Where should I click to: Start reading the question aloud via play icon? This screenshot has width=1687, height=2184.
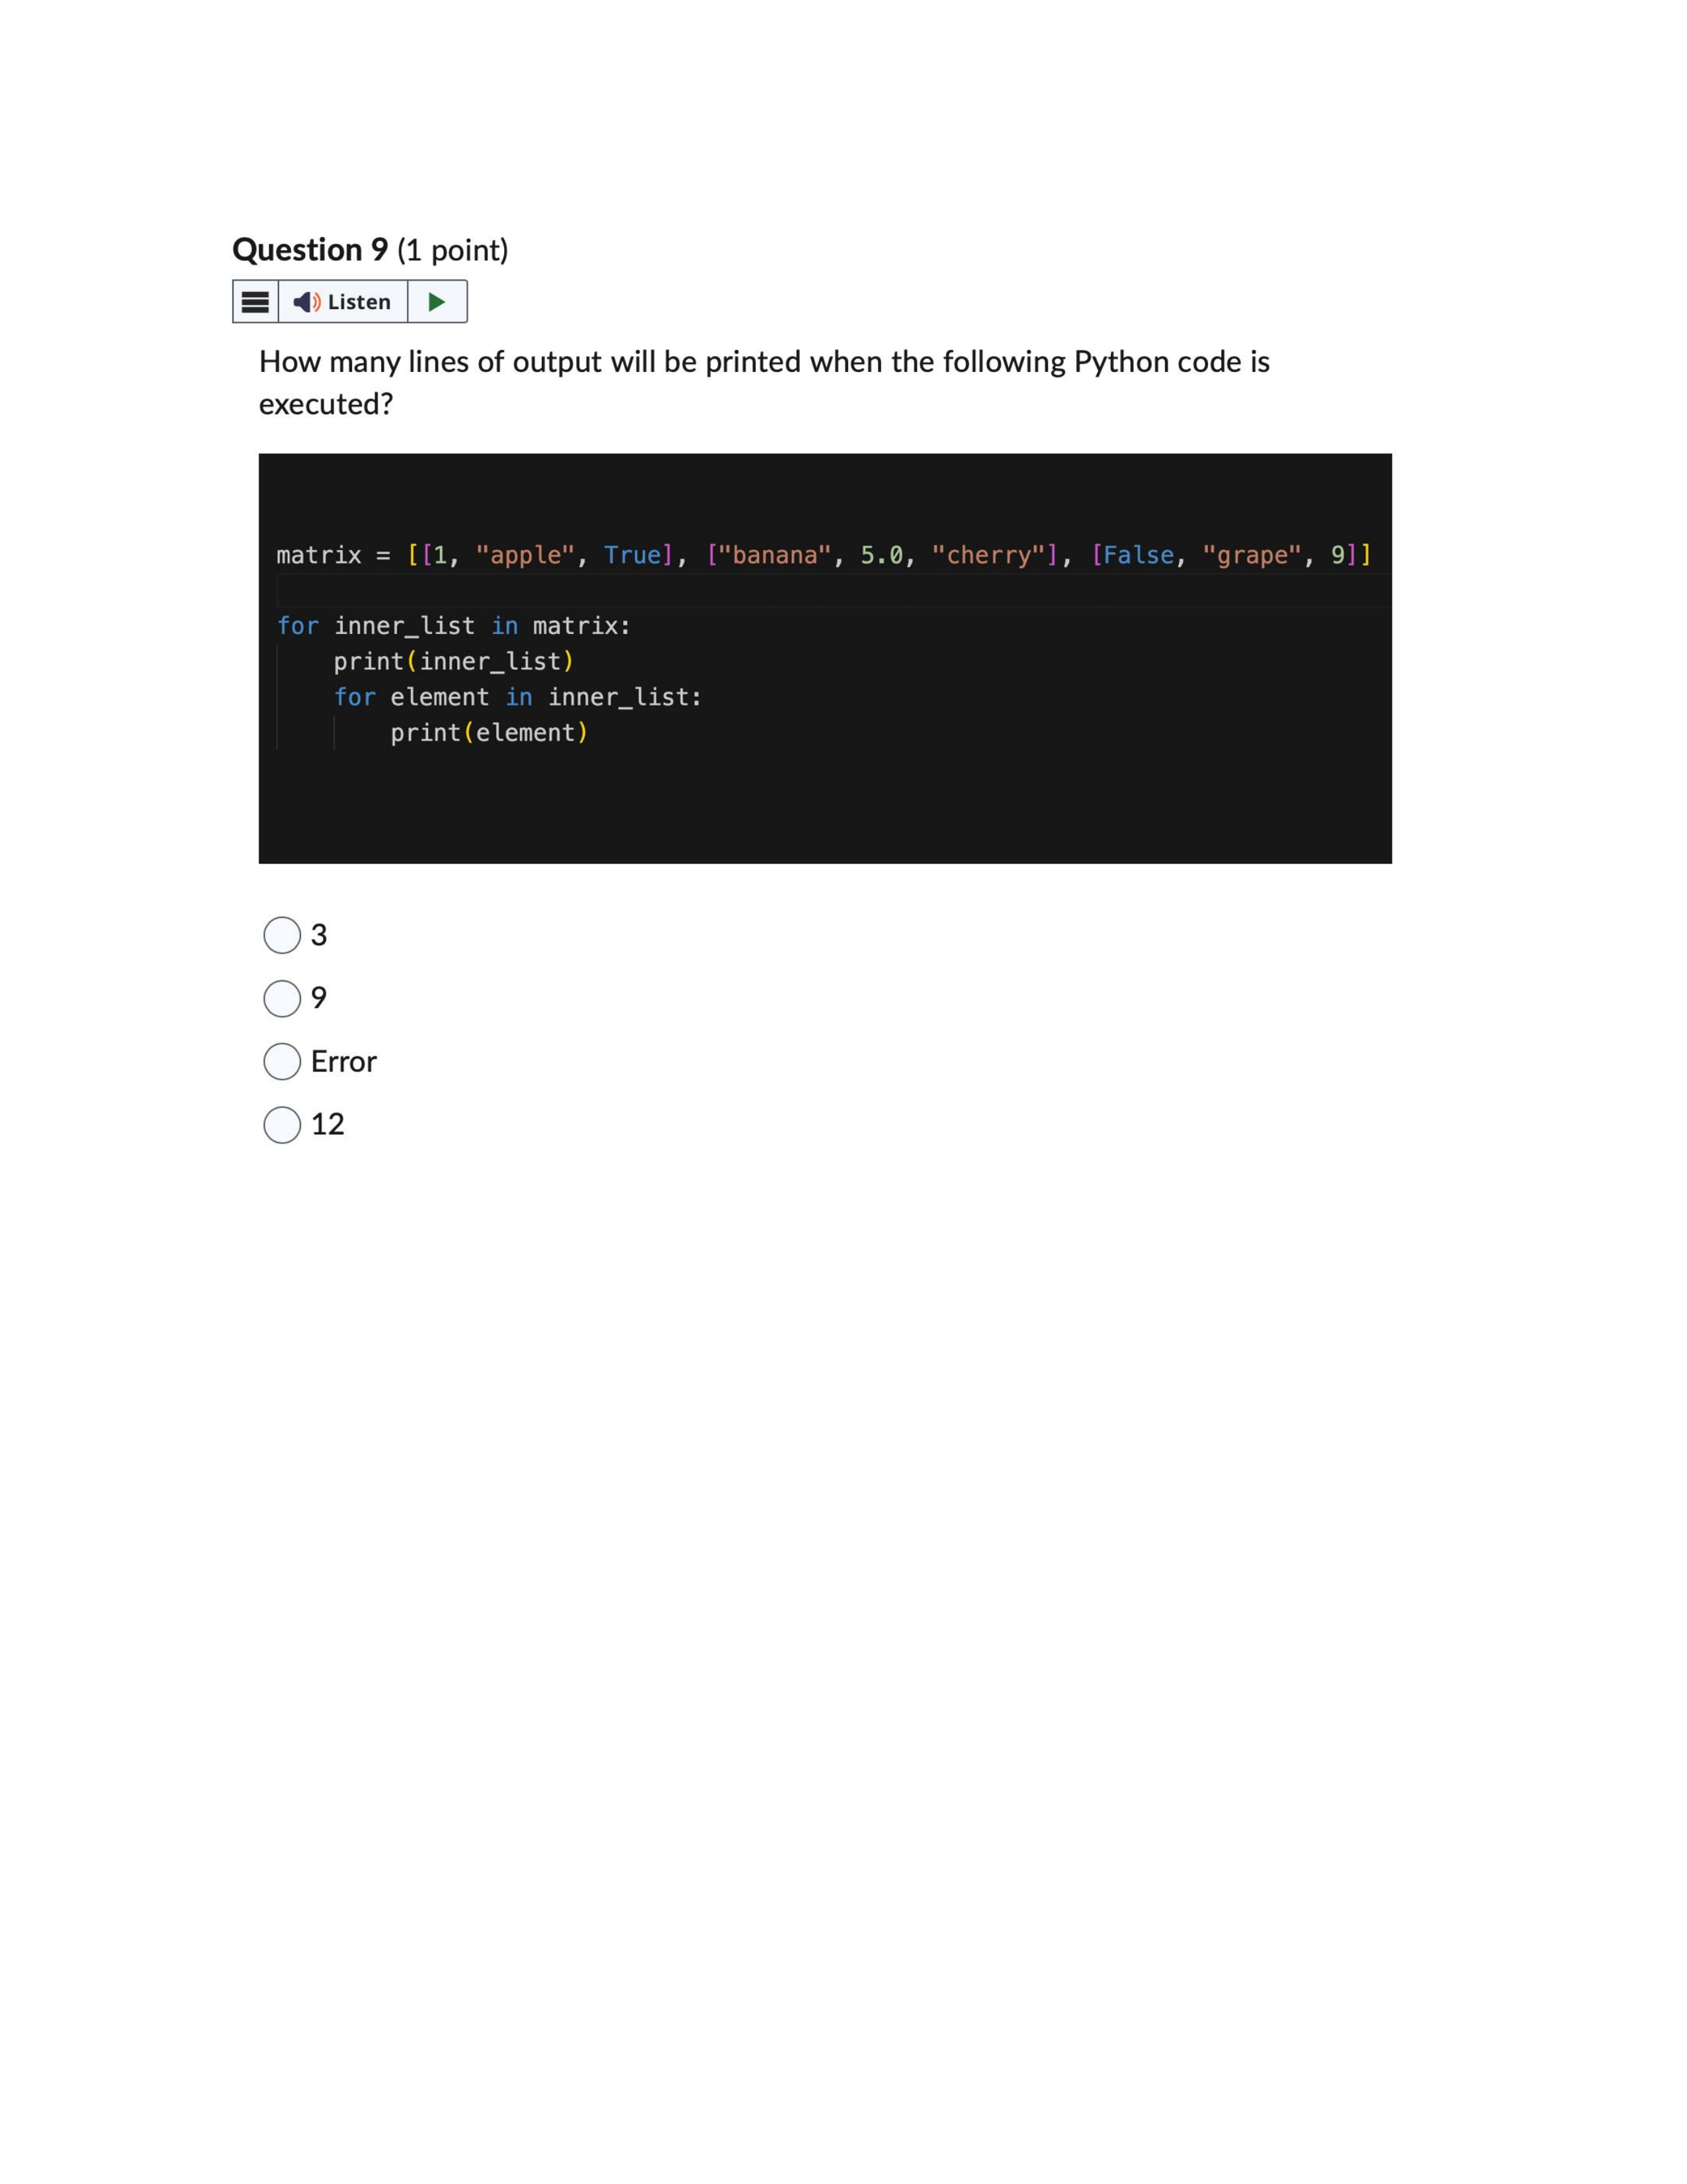click(437, 301)
